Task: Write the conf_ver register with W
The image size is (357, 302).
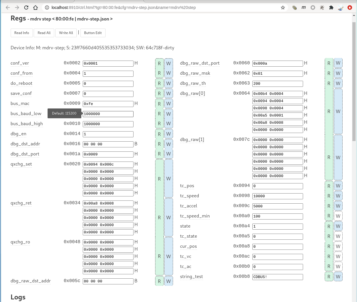Action: coord(169,63)
